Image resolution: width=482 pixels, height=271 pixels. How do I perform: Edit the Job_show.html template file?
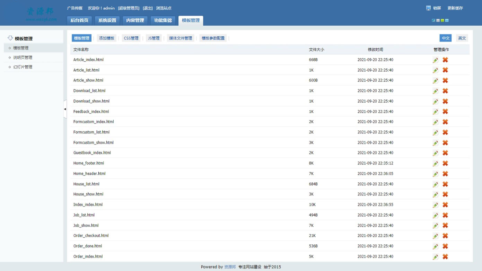click(x=435, y=226)
